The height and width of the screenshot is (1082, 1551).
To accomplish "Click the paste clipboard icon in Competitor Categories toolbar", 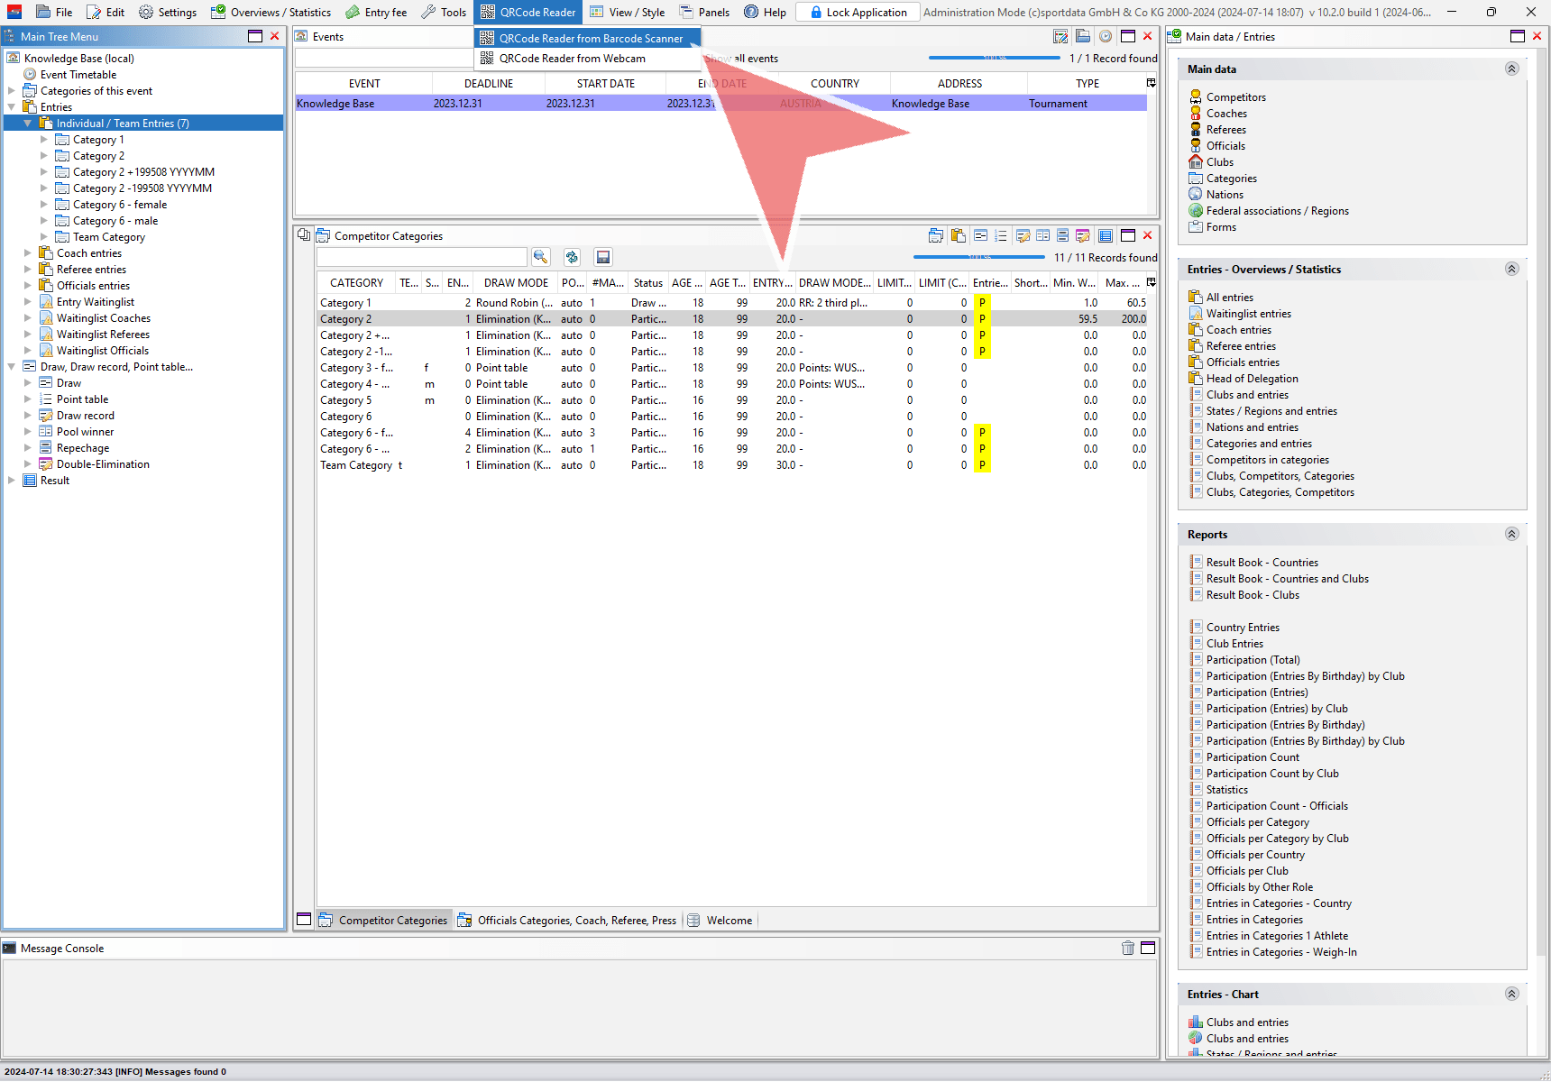I will (x=958, y=235).
